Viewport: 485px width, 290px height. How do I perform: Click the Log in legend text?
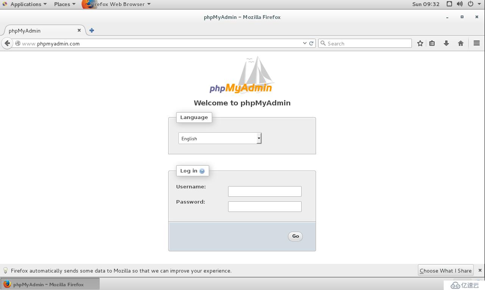point(189,171)
